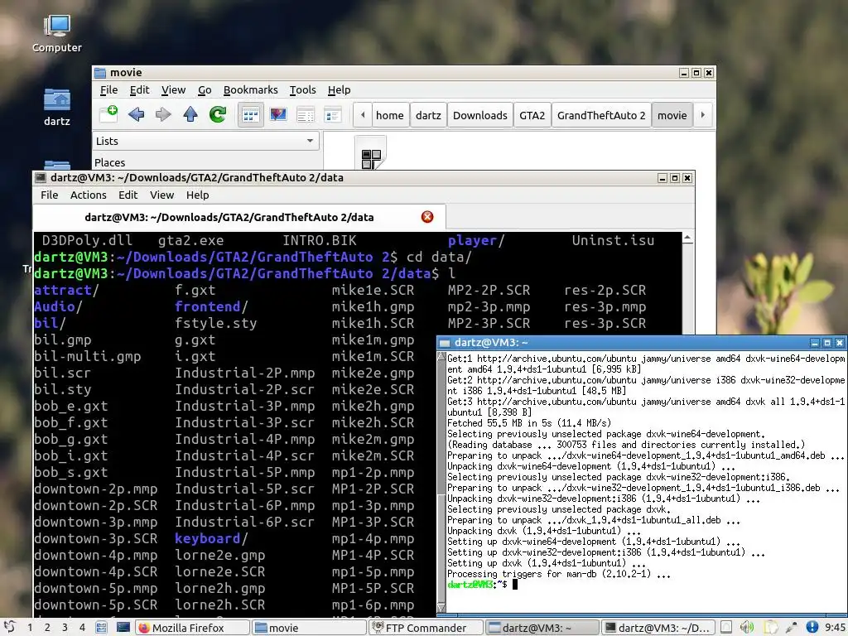Open the volume control tray icon
The width and height of the screenshot is (848, 636).
pyautogui.click(x=747, y=628)
